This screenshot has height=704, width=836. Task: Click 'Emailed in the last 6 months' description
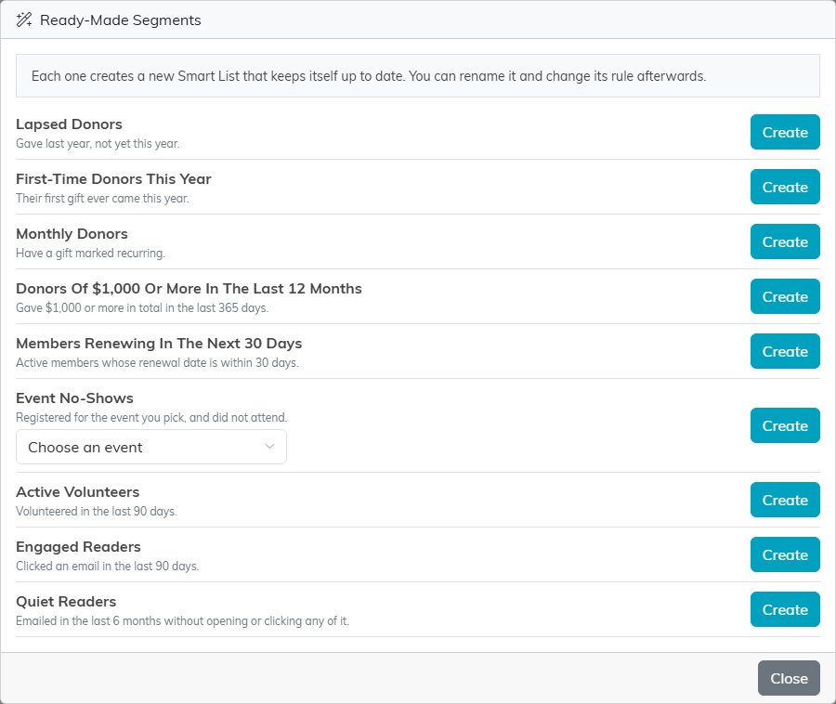[183, 620]
